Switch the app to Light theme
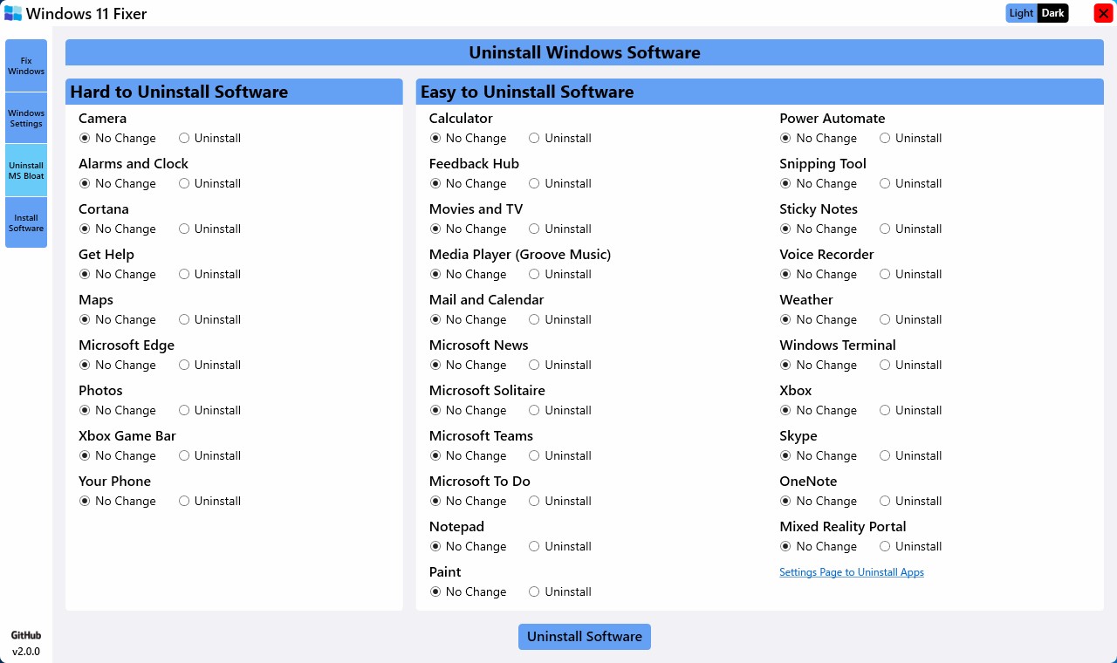The width and height of the screenshot is (1117, 663). (x=1021, y=13)
